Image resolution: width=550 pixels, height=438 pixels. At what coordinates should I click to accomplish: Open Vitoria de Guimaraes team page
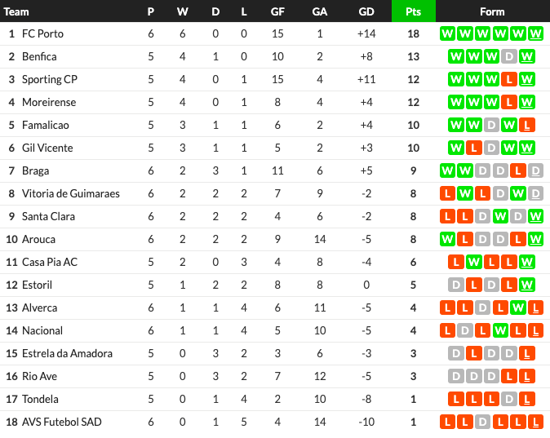(71, 193)
